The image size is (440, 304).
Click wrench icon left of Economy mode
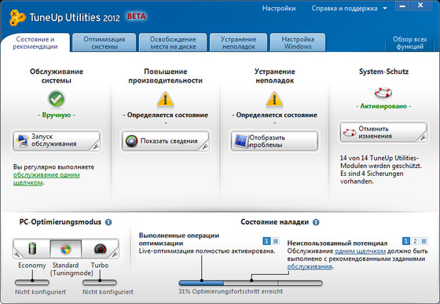tap(16, 254)
